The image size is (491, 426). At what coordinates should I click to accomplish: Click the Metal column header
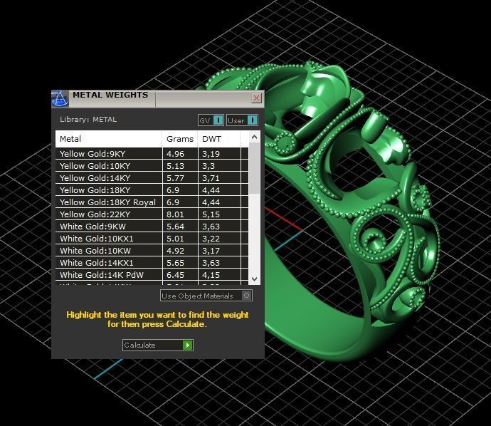tap(109, 139)
